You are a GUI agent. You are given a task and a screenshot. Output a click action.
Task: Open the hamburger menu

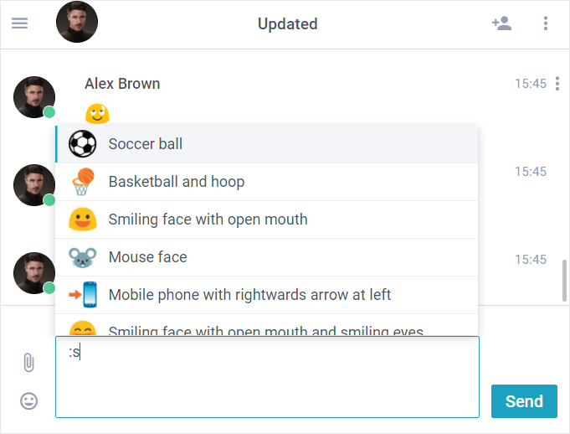click(x=19, y=23)
